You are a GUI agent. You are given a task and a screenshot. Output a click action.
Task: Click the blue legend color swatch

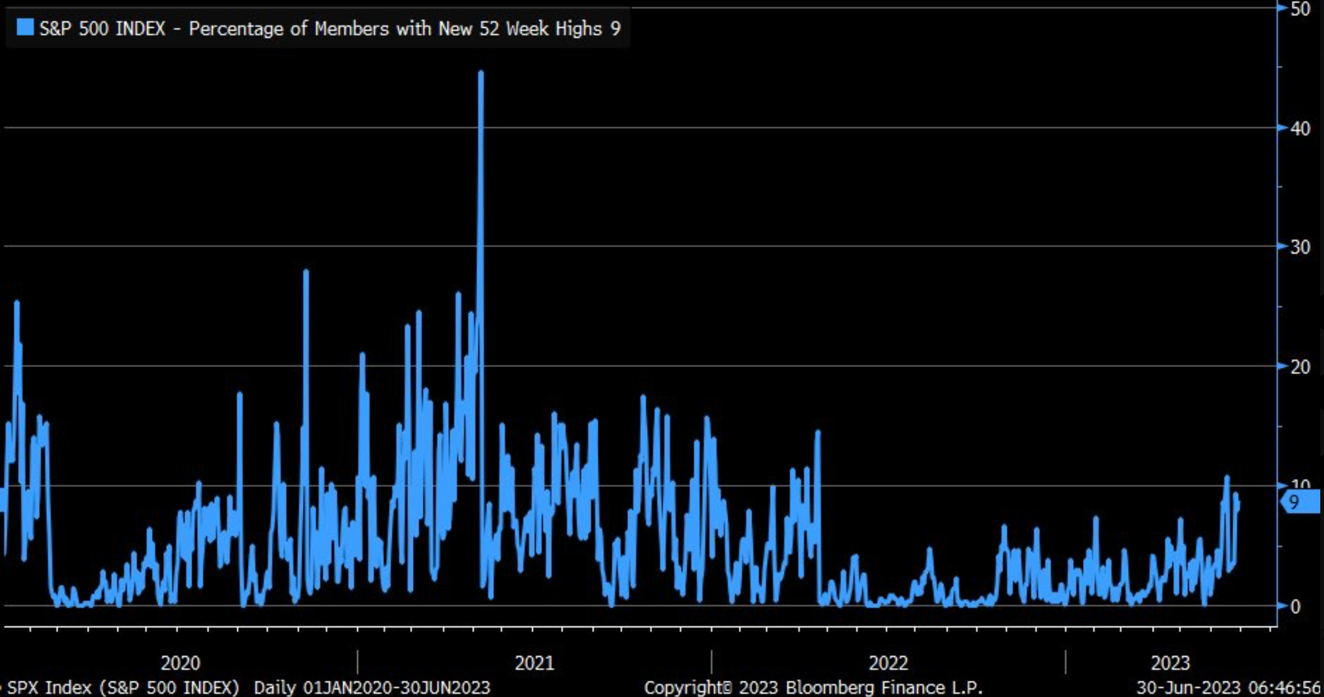[x=25, y=27]
